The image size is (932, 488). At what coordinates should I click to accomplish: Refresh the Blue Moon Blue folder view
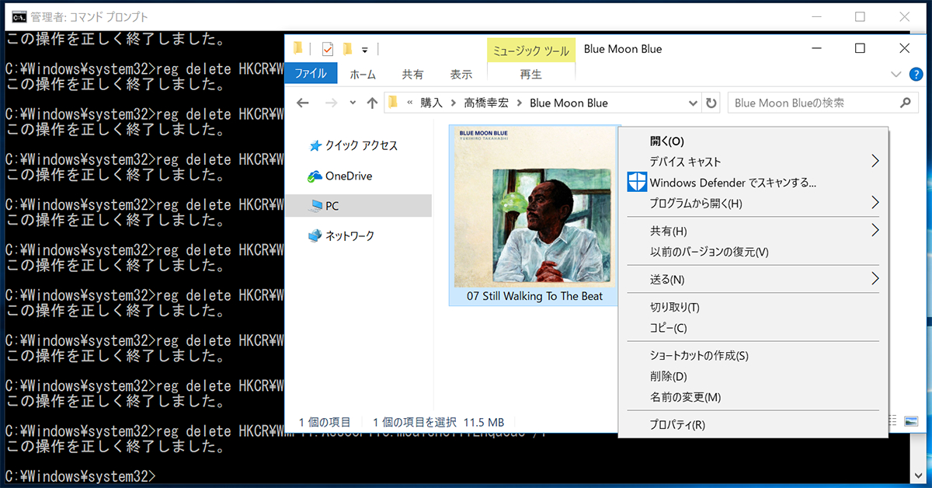(711, 102)
